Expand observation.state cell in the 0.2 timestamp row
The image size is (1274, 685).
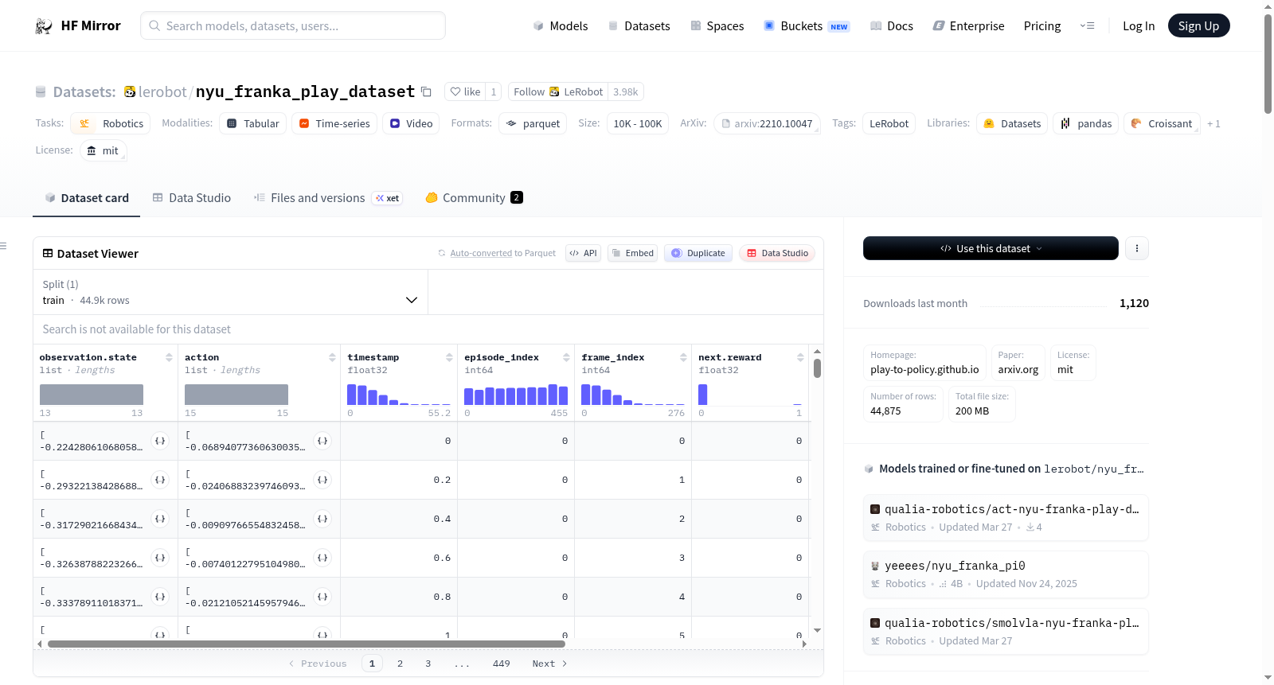click(160, 480)
